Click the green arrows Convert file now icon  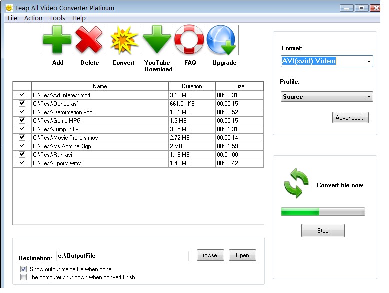click(296, 183)
